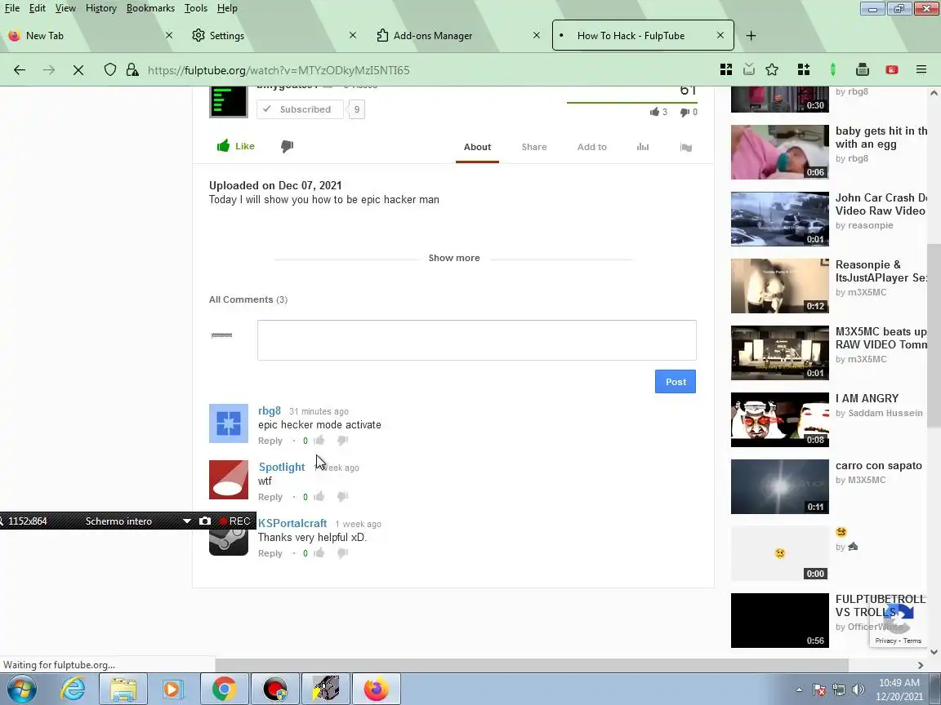Thumbs down rbg8's comment
This screenshot has height=705, width=941.
(x=343, y=441)
